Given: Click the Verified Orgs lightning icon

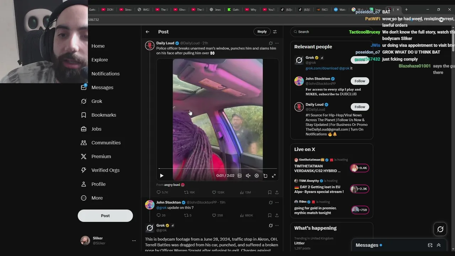Looking at the screenshot, I should tap(84, 170).
